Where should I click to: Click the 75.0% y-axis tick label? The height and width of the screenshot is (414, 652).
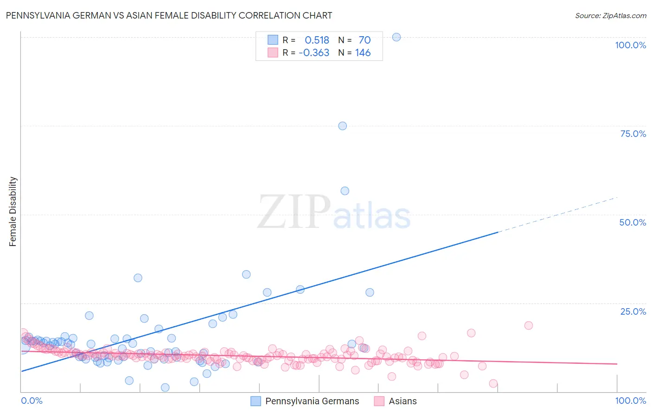click(633, 134)
